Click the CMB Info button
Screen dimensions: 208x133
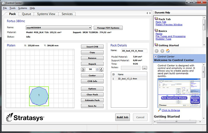coord(92,81)
